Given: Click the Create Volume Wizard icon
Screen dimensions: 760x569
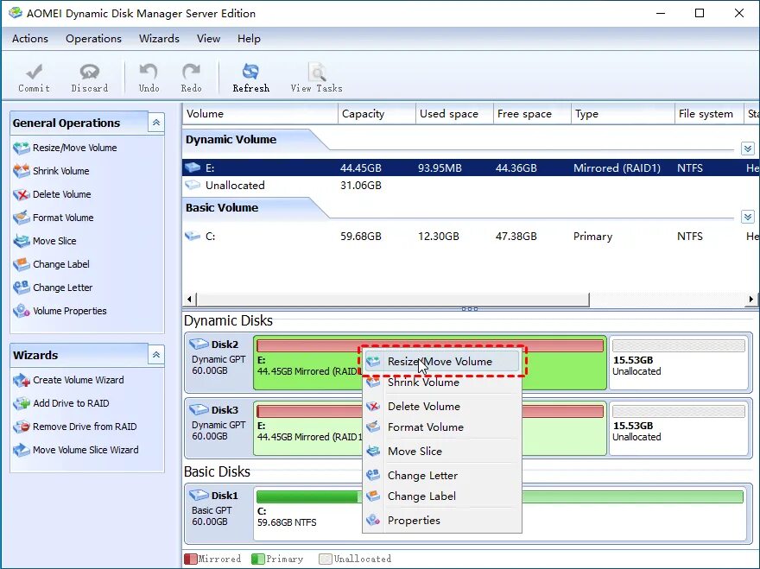Looking at the screenshot, I should (22, 380).
